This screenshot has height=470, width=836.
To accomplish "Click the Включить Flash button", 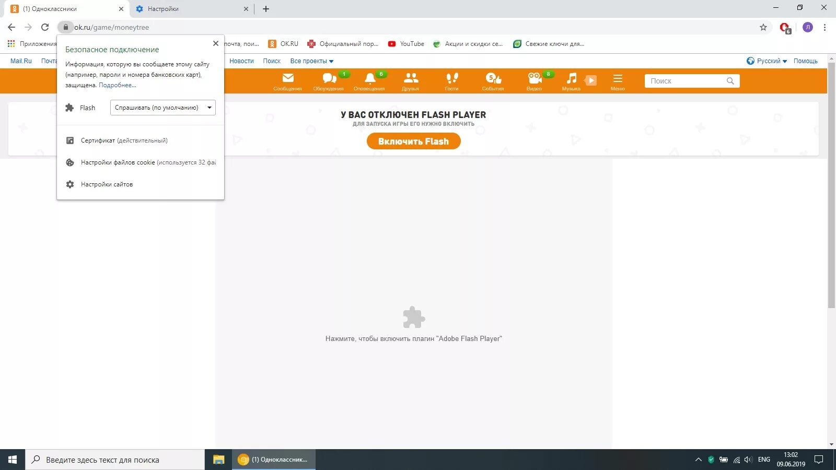I will pyautogui.click(x=413, y=141).
